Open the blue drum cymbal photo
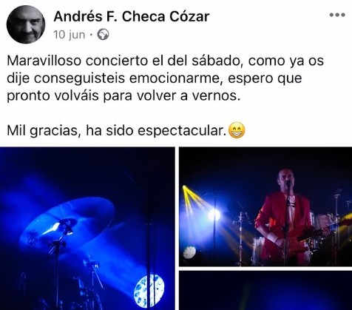This screenshot has height=310, width=352. [x=87, y=229]
